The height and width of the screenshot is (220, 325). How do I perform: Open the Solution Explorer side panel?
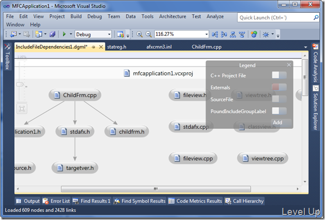click(x=315, y=108)
